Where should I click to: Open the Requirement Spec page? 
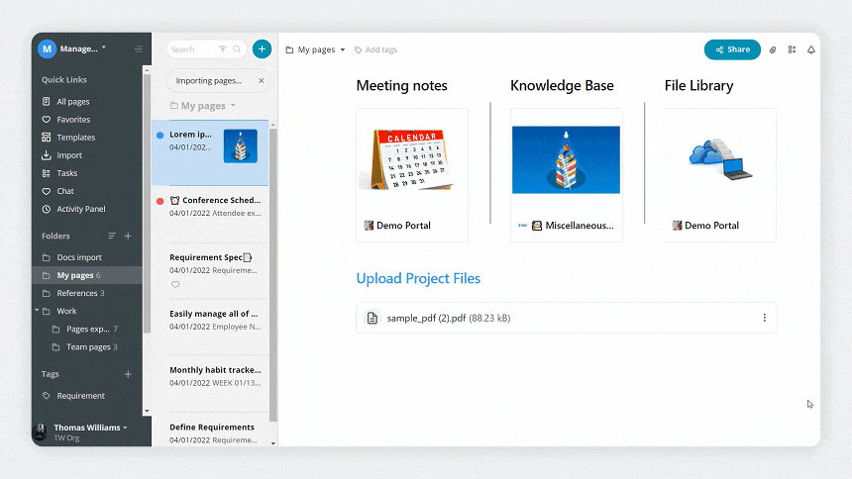click(210, 270)
